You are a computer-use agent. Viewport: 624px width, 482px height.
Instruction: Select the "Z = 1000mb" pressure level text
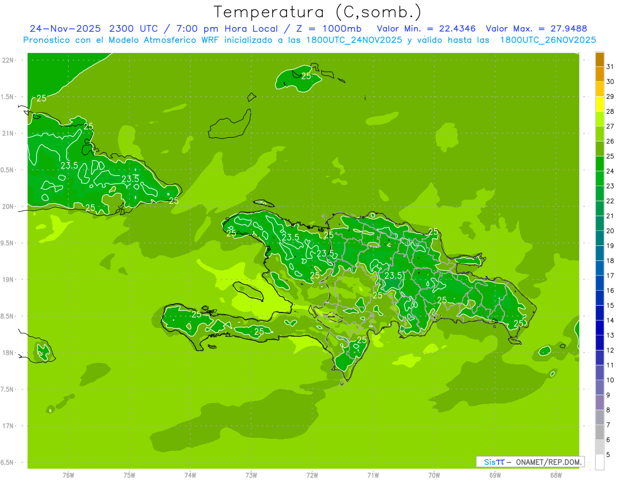pyautogui.click(x=330, y=29)
